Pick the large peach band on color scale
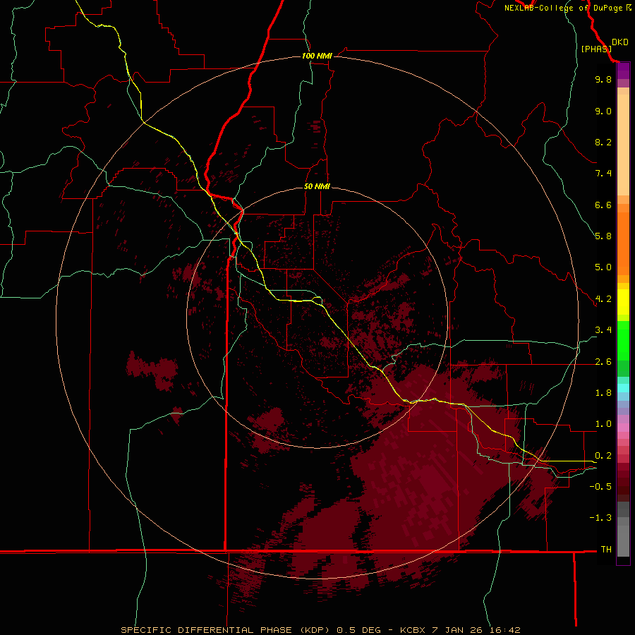635x635 pixels. pyautogui.click(x=623, y=145)
